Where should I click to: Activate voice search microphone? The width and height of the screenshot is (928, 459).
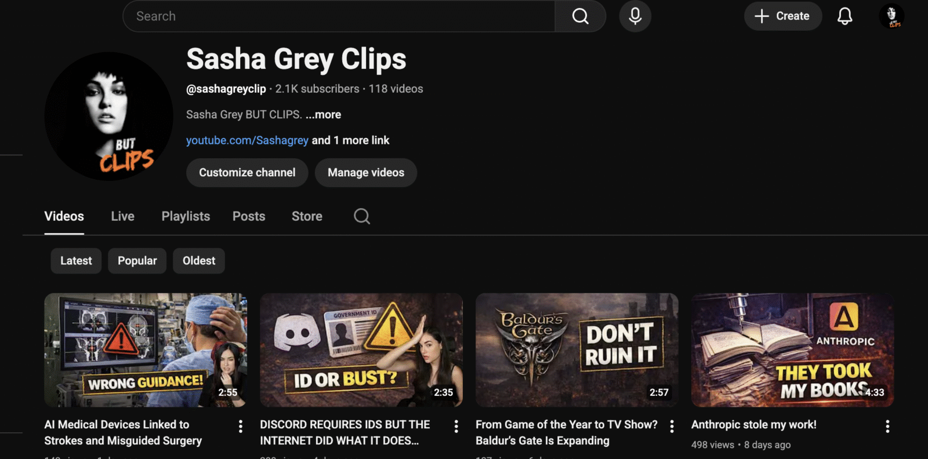(635, 16)
